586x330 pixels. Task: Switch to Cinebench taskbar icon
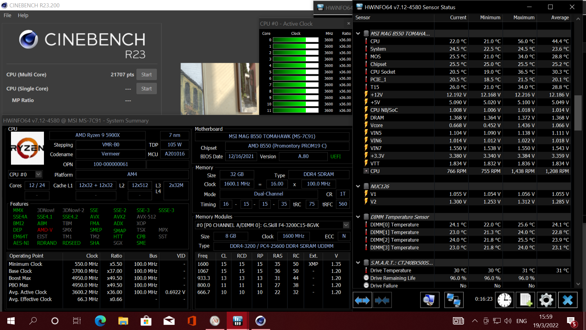click(x=260, y=321)
